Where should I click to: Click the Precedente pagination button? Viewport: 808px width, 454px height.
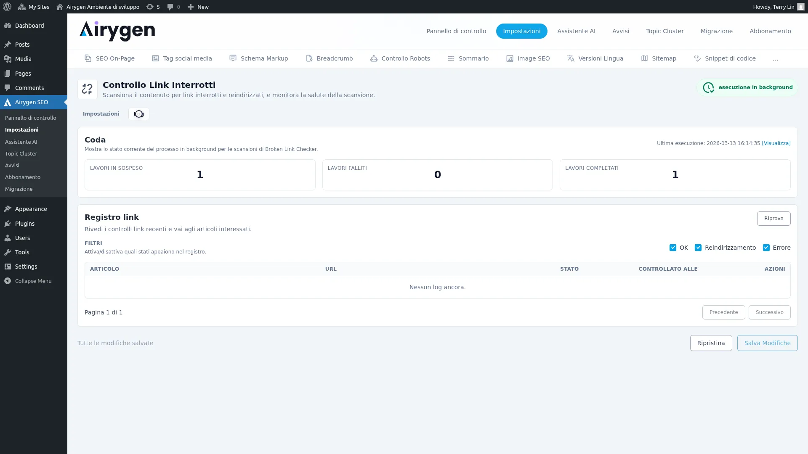click(x=723, y=312)
